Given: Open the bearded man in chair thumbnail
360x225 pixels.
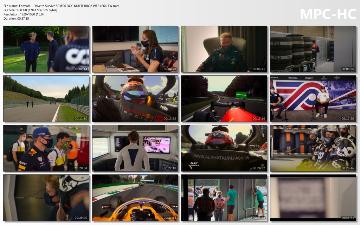Looking at the screenshot, I should (224, 49).
